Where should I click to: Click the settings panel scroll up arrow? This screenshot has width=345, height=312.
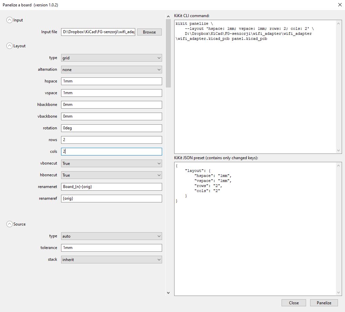pos(168,16)
